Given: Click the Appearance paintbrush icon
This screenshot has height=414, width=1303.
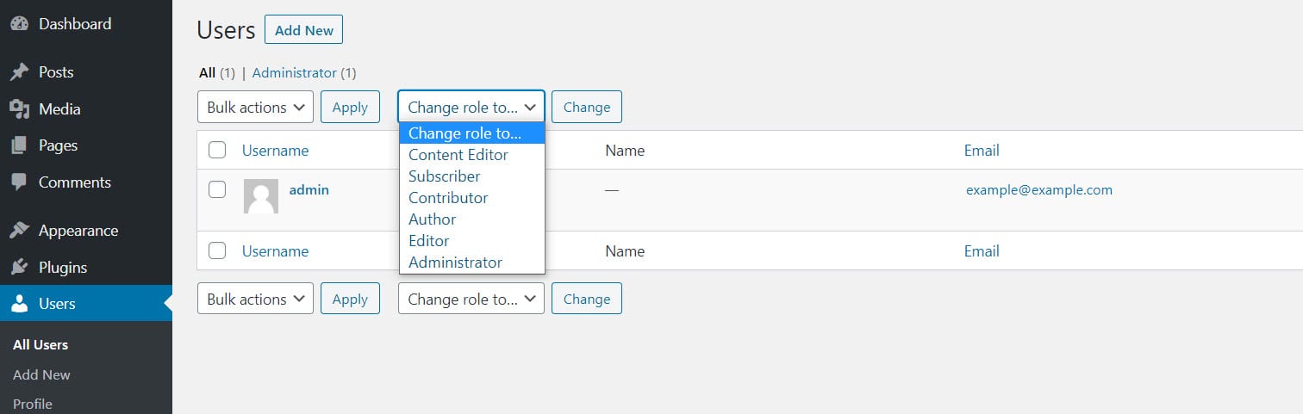Looking at the screenshot, I should [19, 231].
